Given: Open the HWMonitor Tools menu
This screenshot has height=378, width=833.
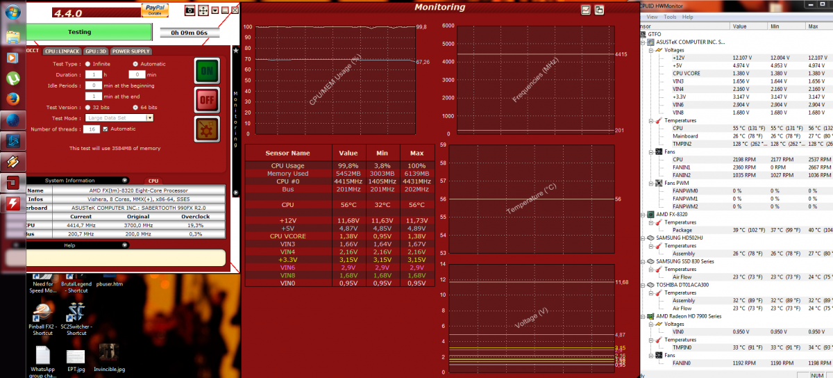Looking at the screenshot, I should [670, 17].
